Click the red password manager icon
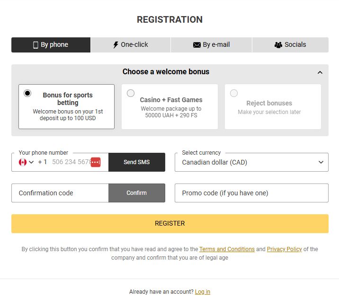This screenshot has width=339, height=306. [x=96, y=162]
